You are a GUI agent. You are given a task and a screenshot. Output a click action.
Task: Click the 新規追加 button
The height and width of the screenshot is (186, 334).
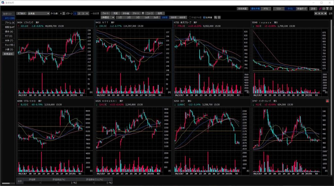(x=8, y=54)
